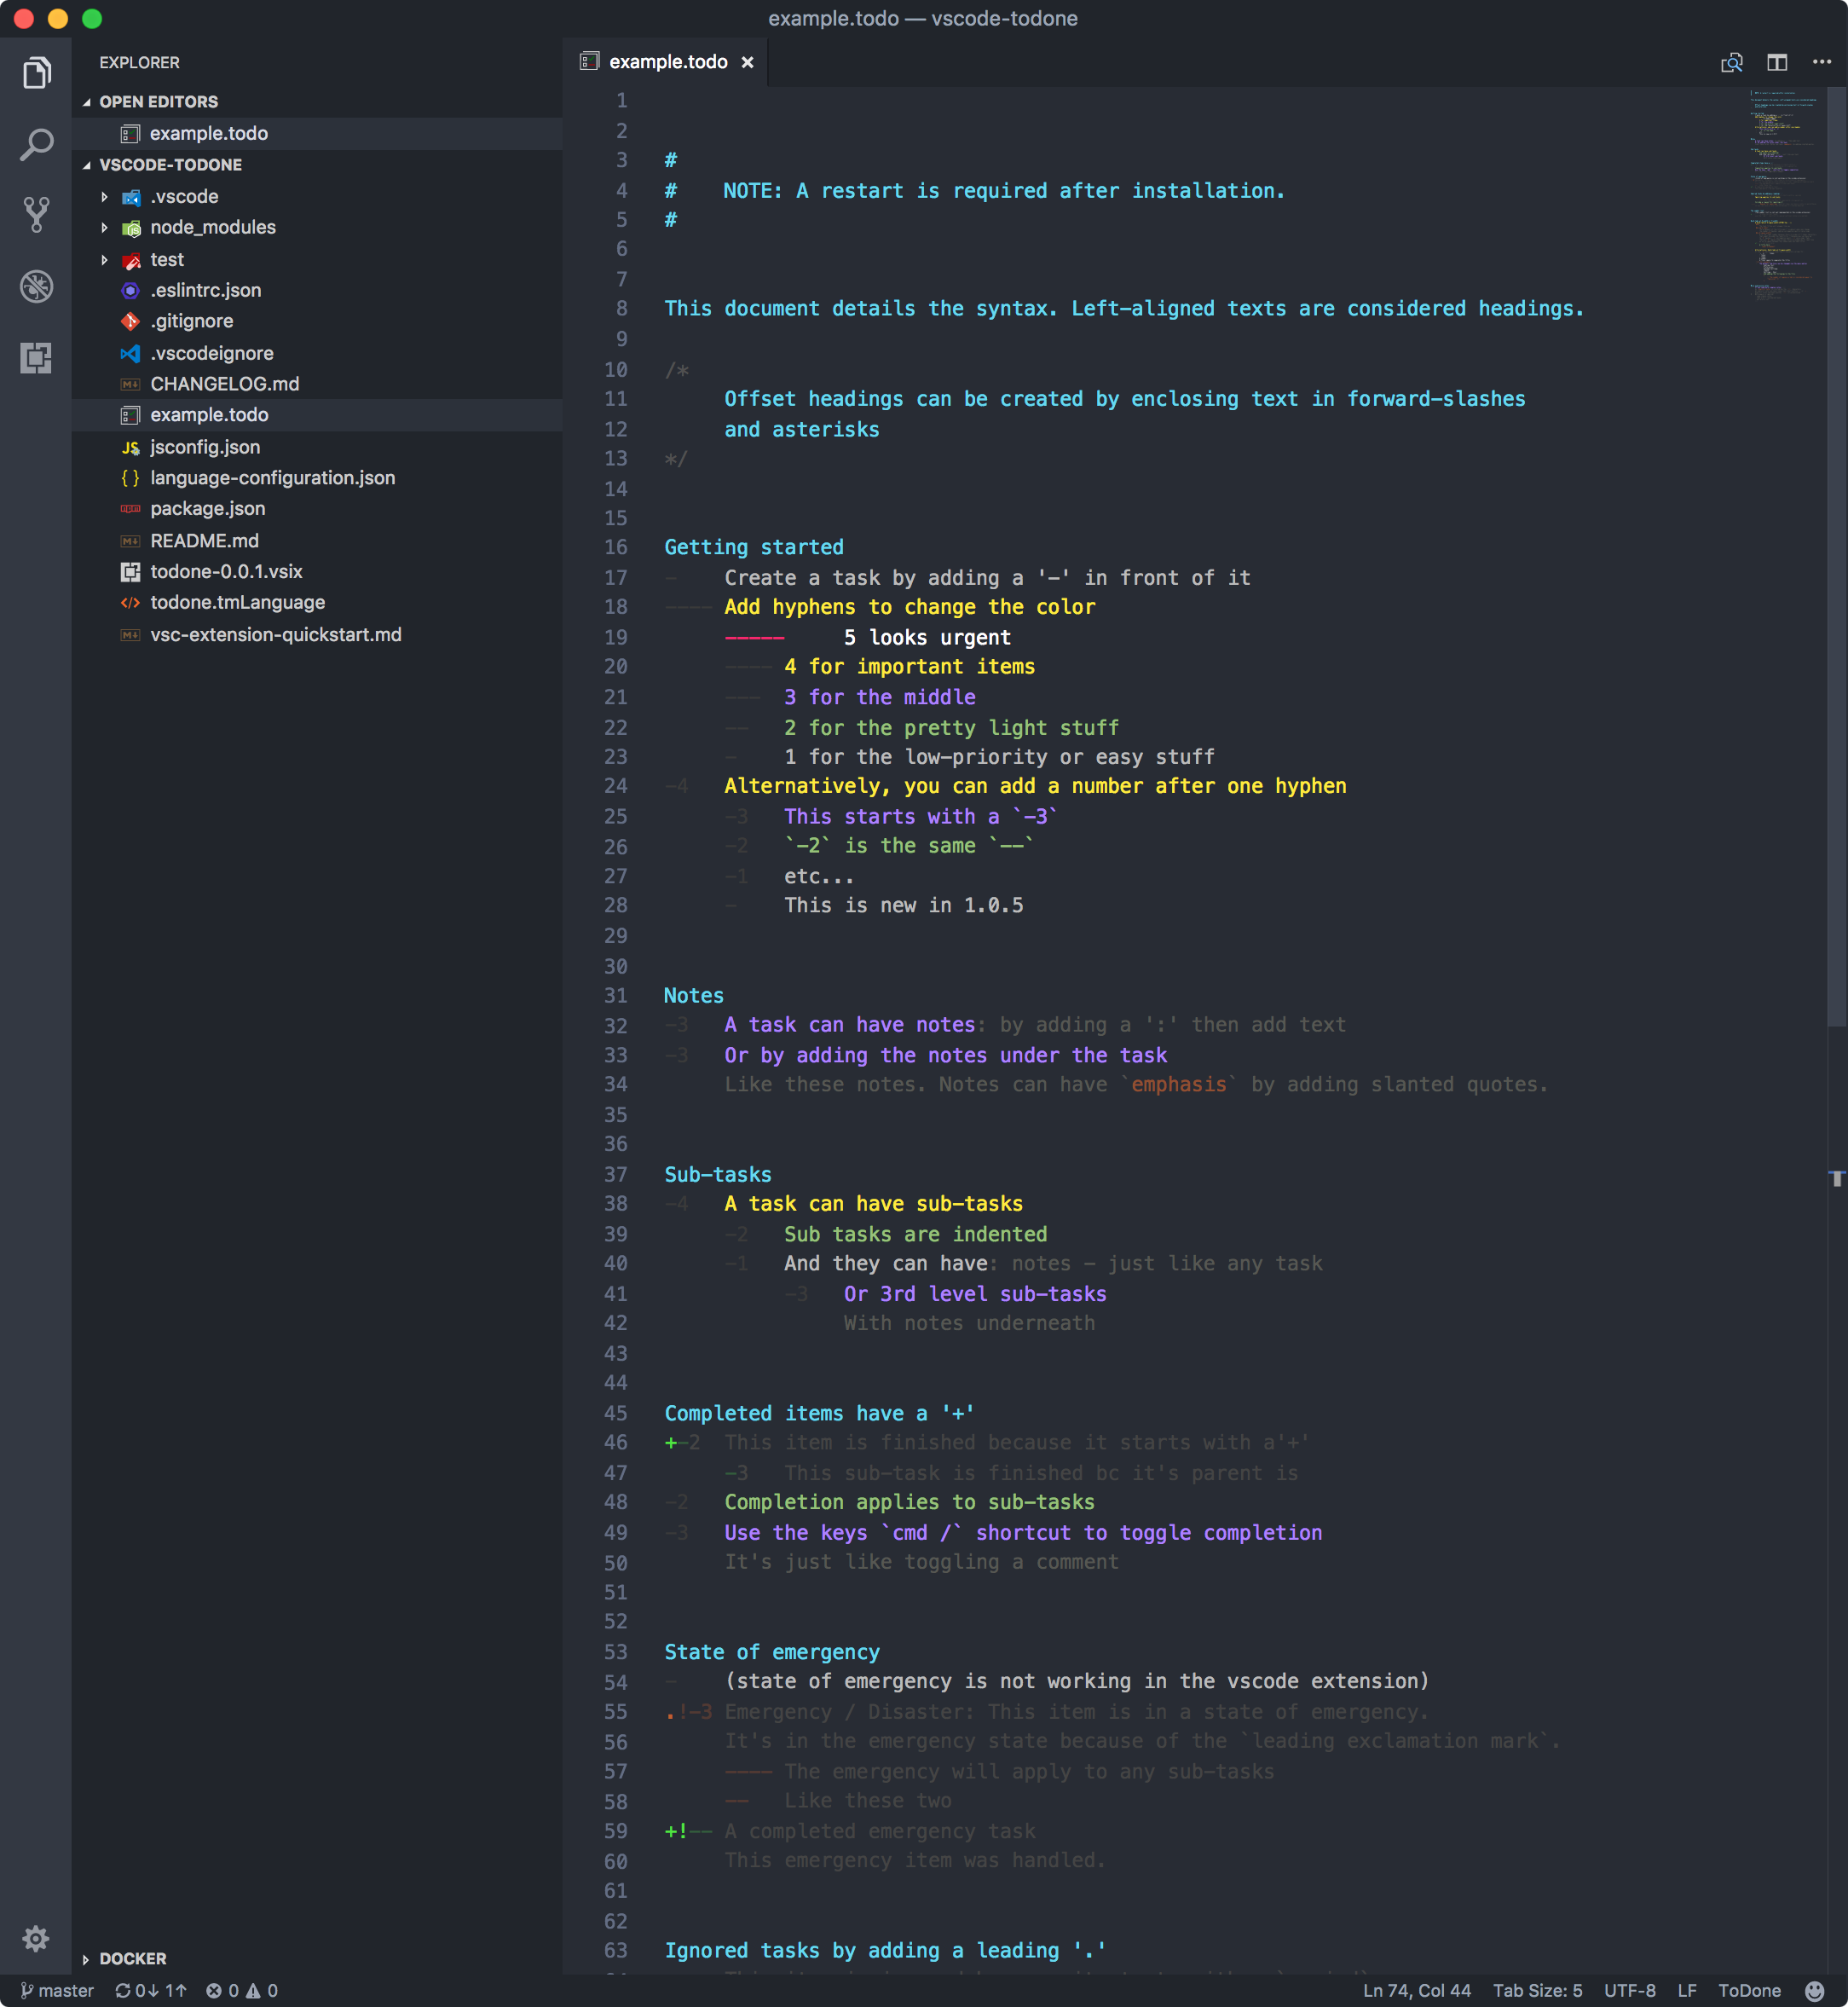Open the Extensions view
This screenshot has height=2007, width=1848.
click(36, 358)
